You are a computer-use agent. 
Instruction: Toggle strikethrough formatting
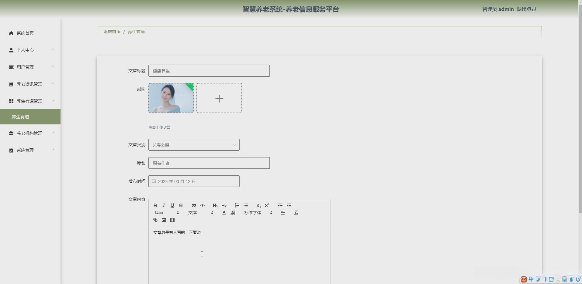pos(181,205)
